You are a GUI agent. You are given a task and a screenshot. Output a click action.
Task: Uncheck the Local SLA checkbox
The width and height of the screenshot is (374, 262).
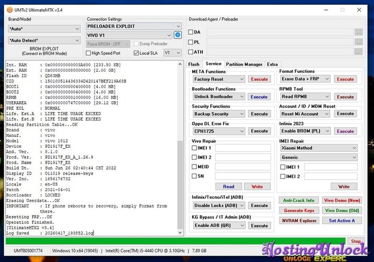(136, 53)
